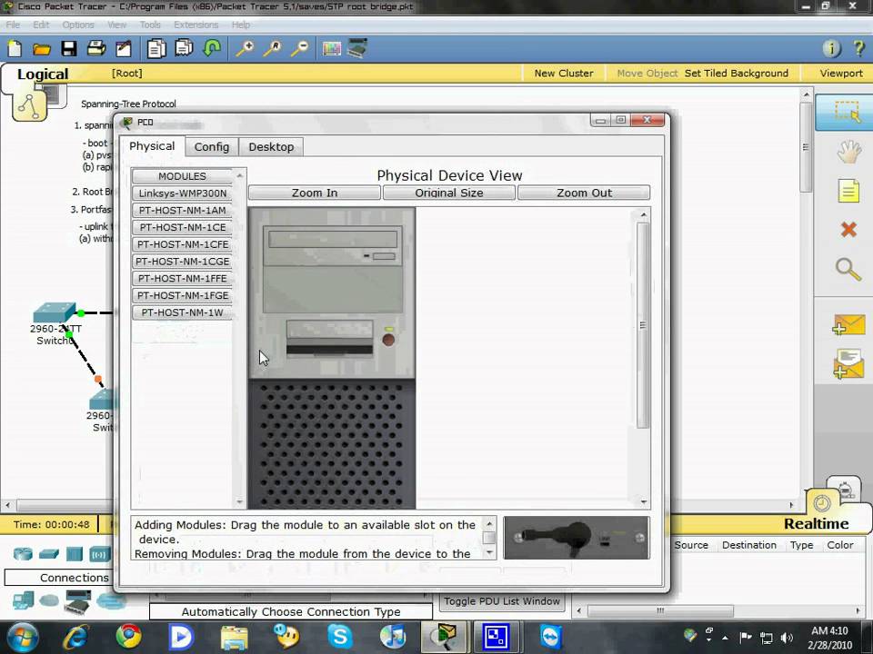Image resolution: width=873 pixels, height=654 pixels.
Task: Click the New file toolbar icon
Action: point(15,49)
